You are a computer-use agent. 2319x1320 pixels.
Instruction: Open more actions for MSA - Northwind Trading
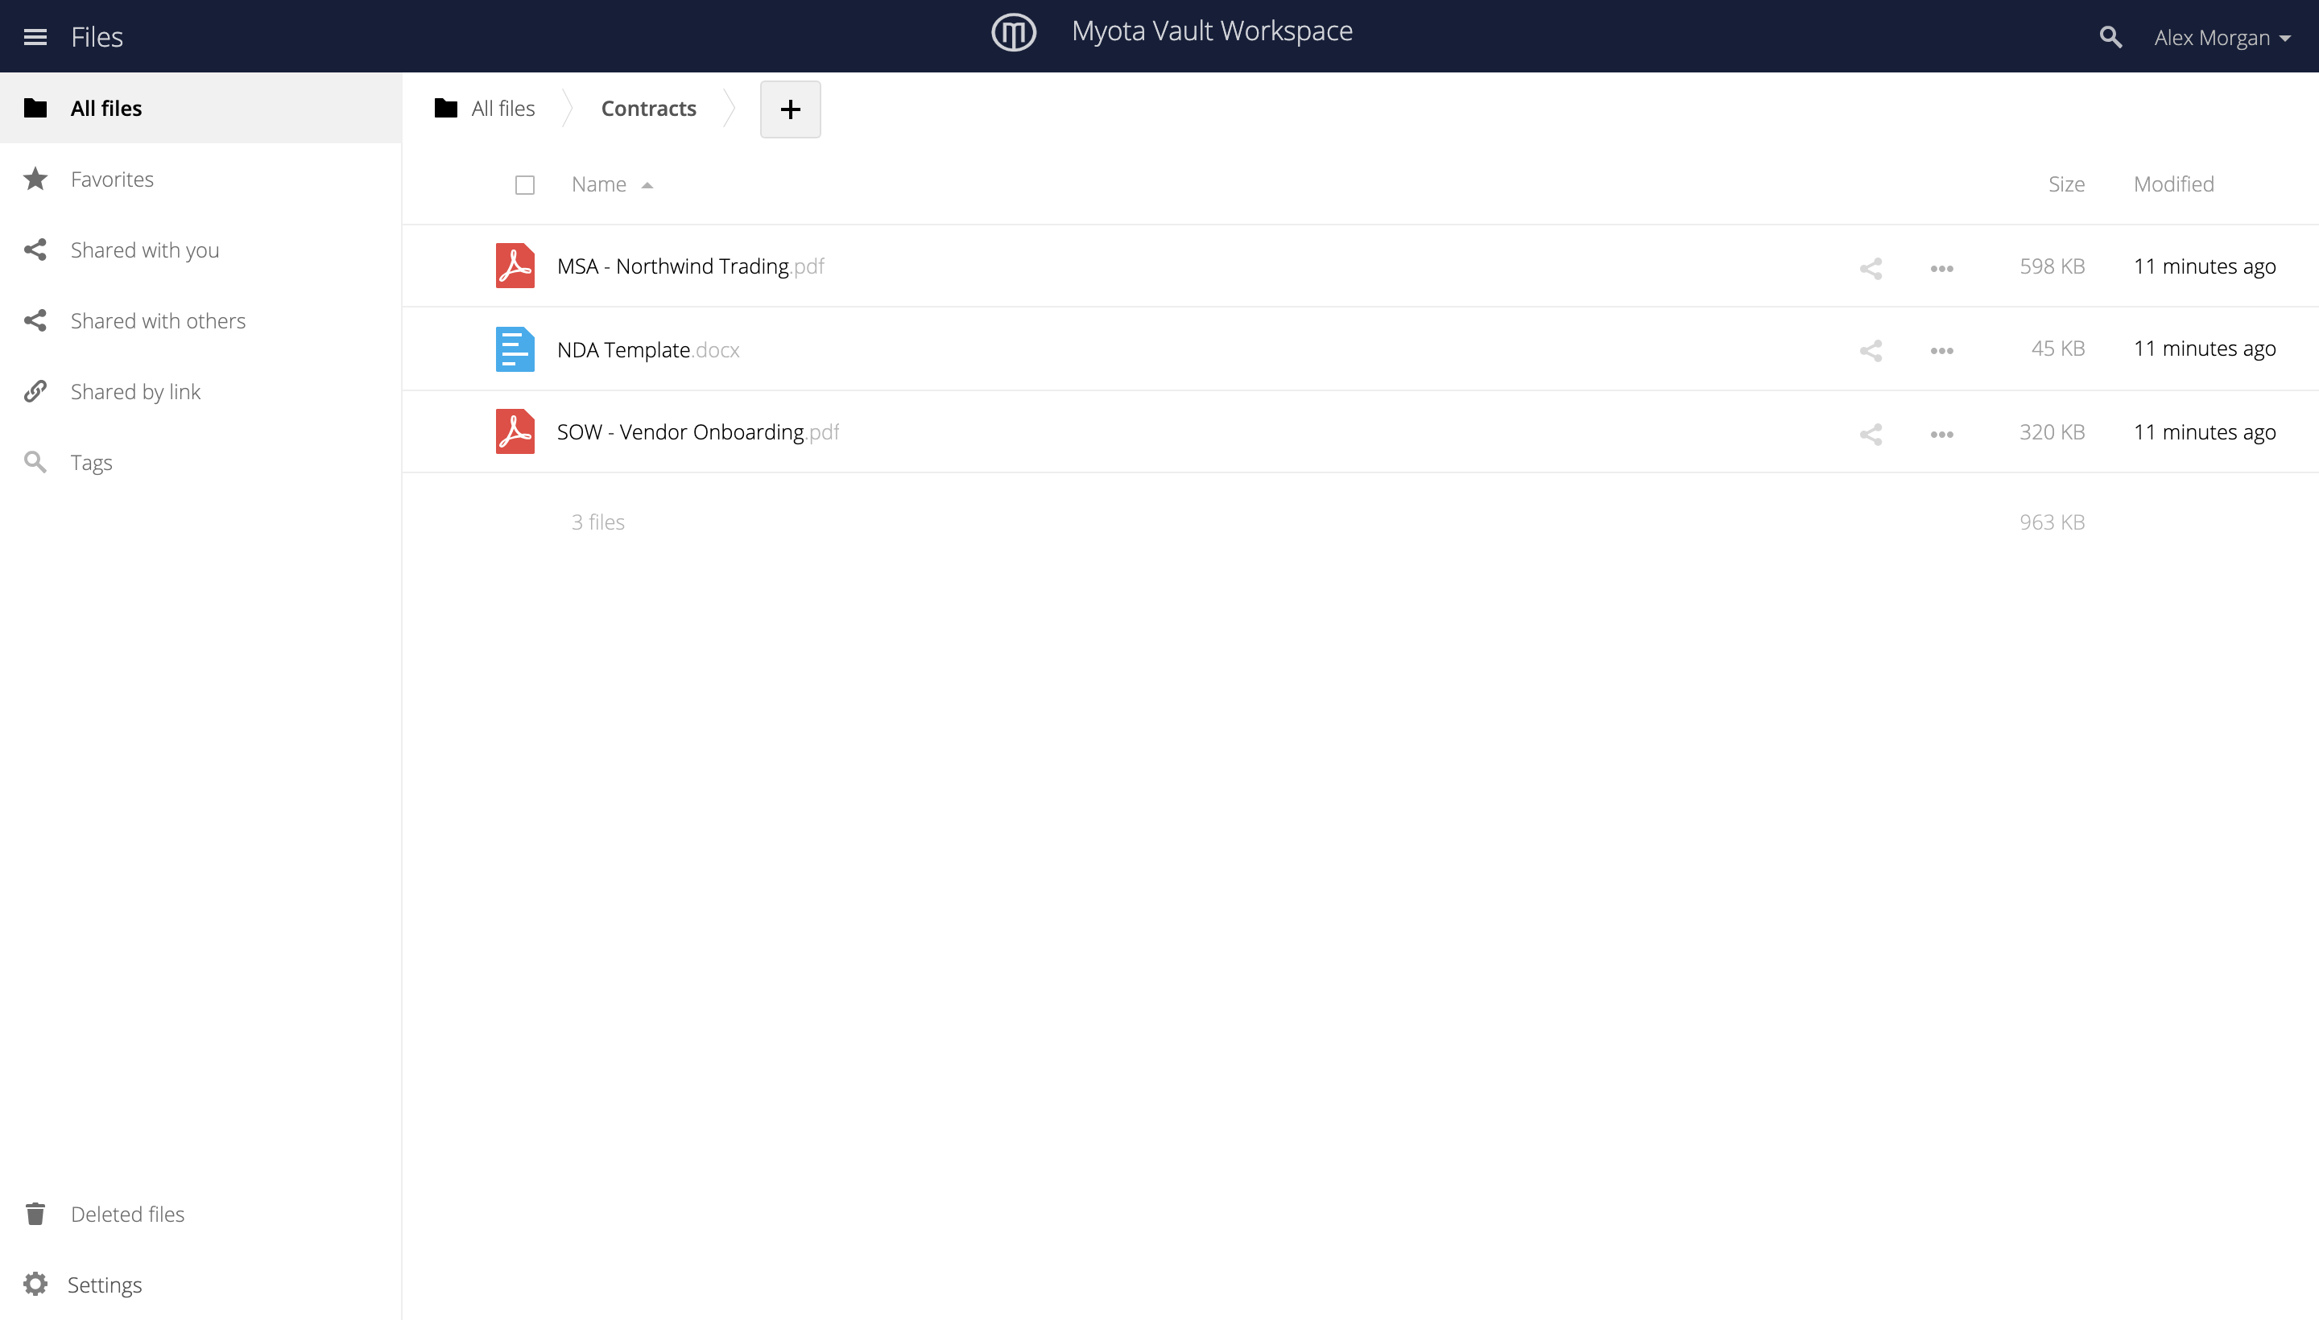1941,267
